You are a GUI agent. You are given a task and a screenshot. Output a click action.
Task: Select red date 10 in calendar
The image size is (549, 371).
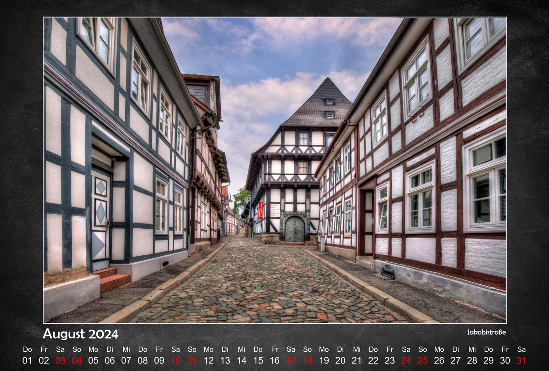[176, 360]
